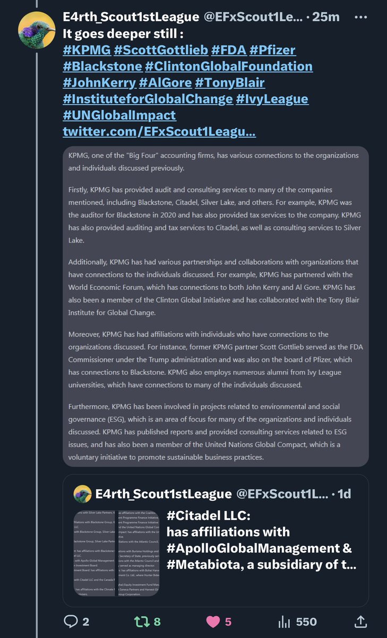
Task: Open the three-dot more options menu
Action: pyautogui.click(x=360, y=16)
